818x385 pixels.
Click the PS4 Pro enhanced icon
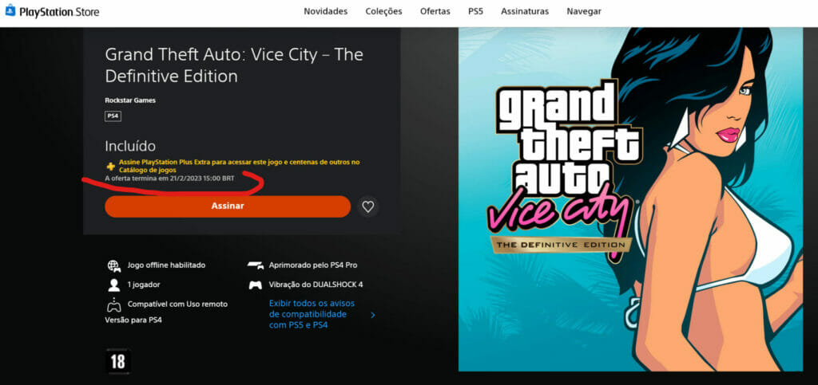click(x=256, y=265)
